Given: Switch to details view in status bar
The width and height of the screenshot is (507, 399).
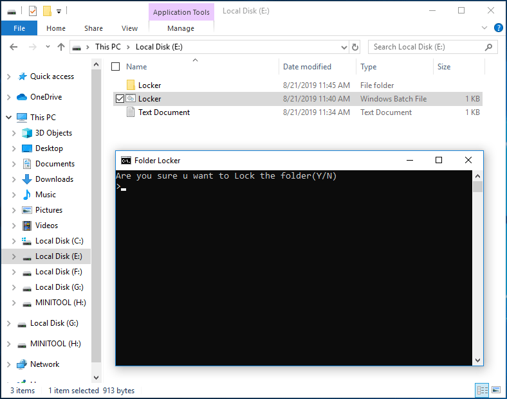Looking at the screenshot, I should [x=482, y=390].
